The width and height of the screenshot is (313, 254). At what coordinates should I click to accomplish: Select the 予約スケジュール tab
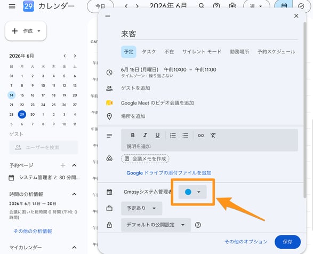(x=276, y=52)
